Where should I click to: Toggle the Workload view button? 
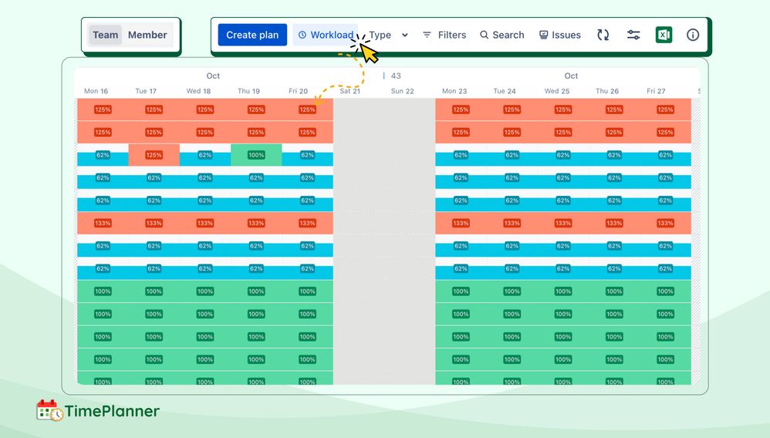point(326,35)
